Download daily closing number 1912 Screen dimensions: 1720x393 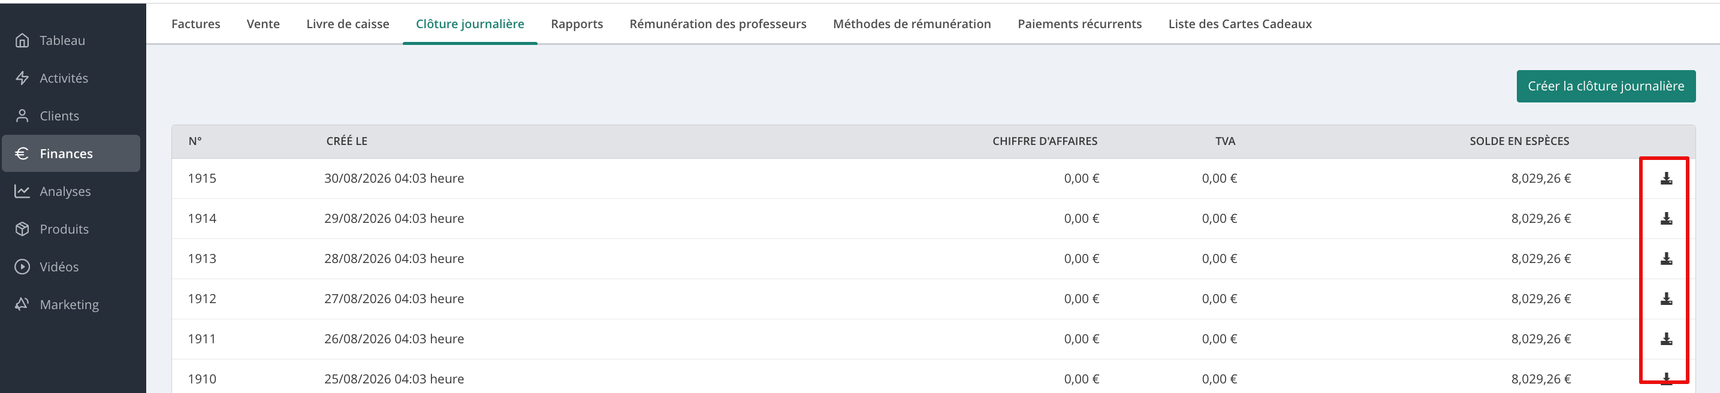[1666, 298]
